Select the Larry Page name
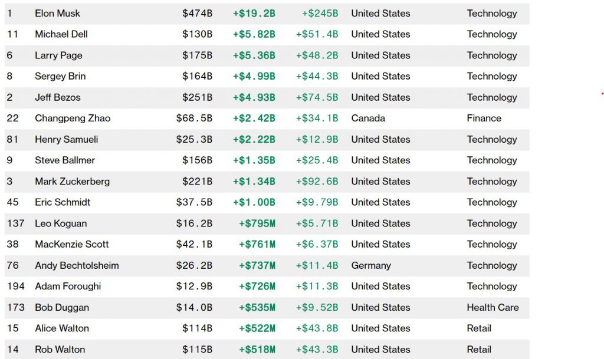 [58, 55]
